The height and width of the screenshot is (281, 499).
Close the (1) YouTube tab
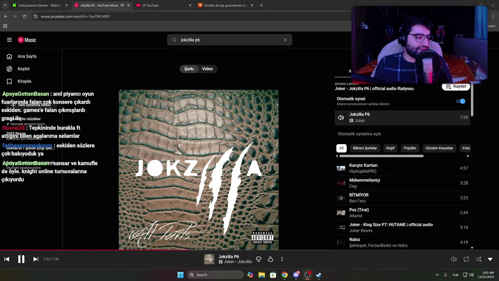tap(190, 5)
